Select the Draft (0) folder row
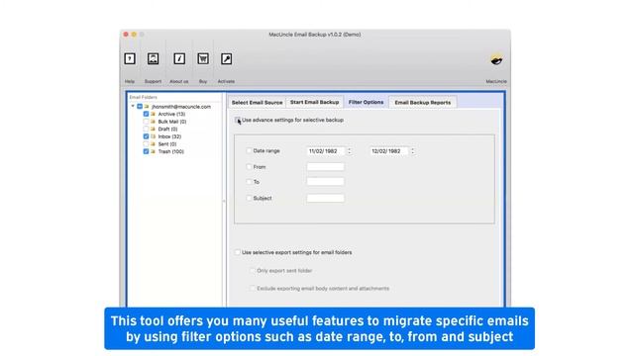The image size is (634, 356). (167, 130)
